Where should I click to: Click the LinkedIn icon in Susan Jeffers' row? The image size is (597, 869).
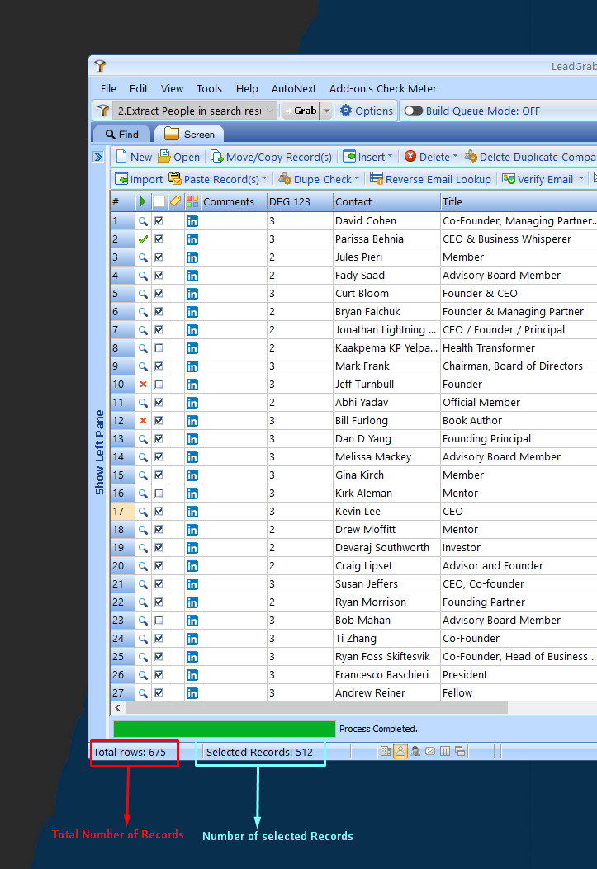(192, 584)
